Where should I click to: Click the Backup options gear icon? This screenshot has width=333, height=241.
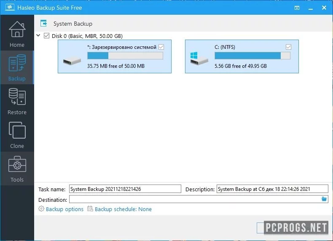(41, 209)
